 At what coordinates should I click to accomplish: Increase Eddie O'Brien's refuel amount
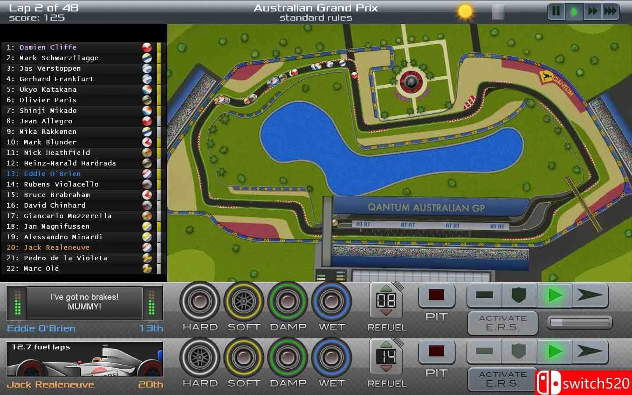tap(386, 288)
